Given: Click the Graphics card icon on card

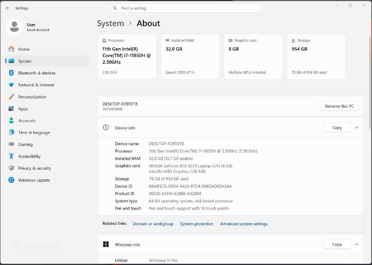Looking at the screenshot, I should (231, 40).
